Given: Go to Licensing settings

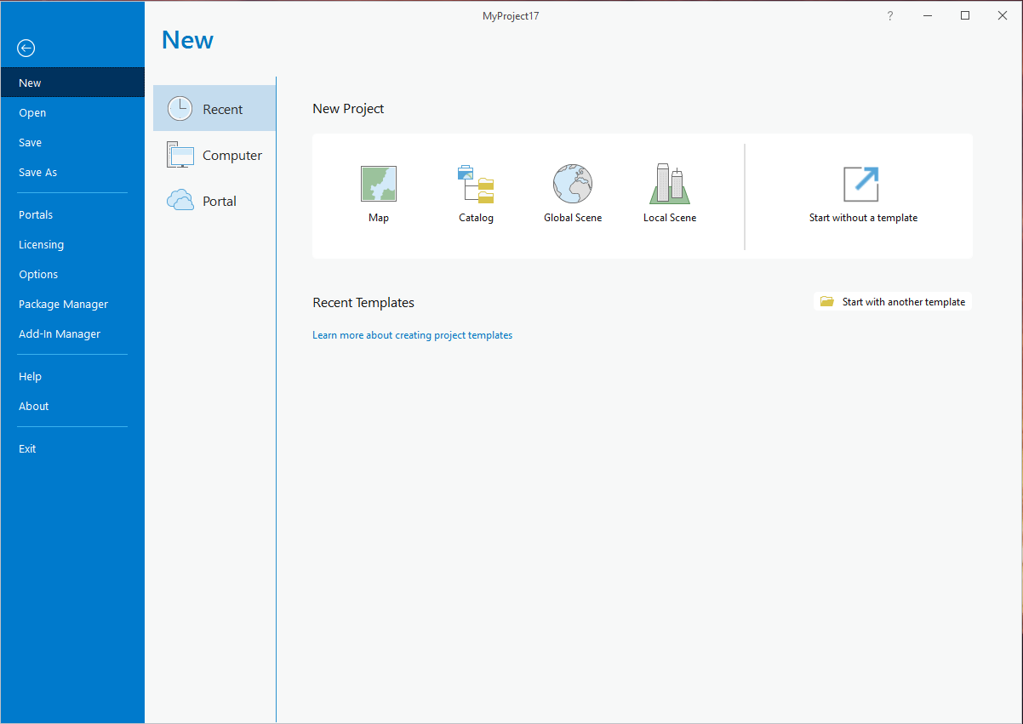Looking at the screenshot, I should (x=41, y=245).
